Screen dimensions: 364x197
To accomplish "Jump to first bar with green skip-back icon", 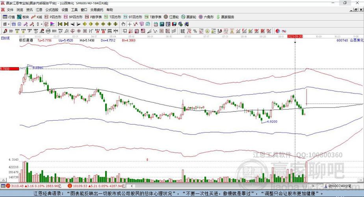I will pyautogui.click(x=60, y=24).
